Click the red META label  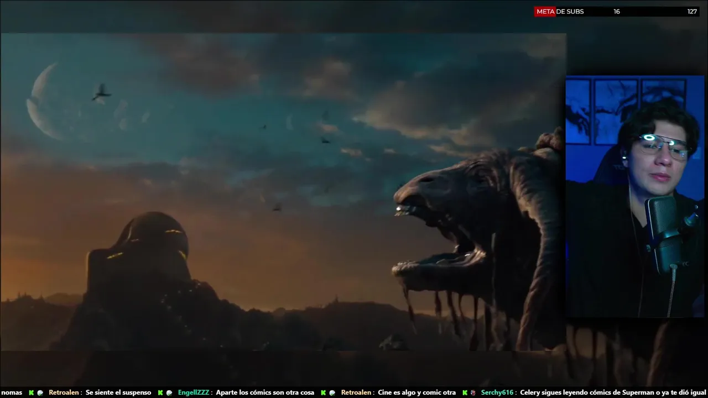pyautogui.click(x=545, y=12)
